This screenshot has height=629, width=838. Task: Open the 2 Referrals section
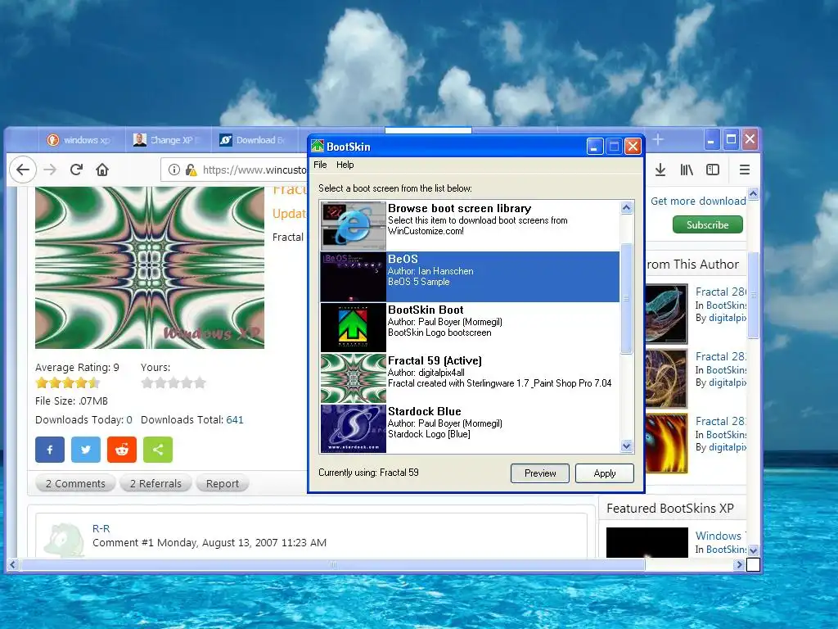(x=155, y=483)
